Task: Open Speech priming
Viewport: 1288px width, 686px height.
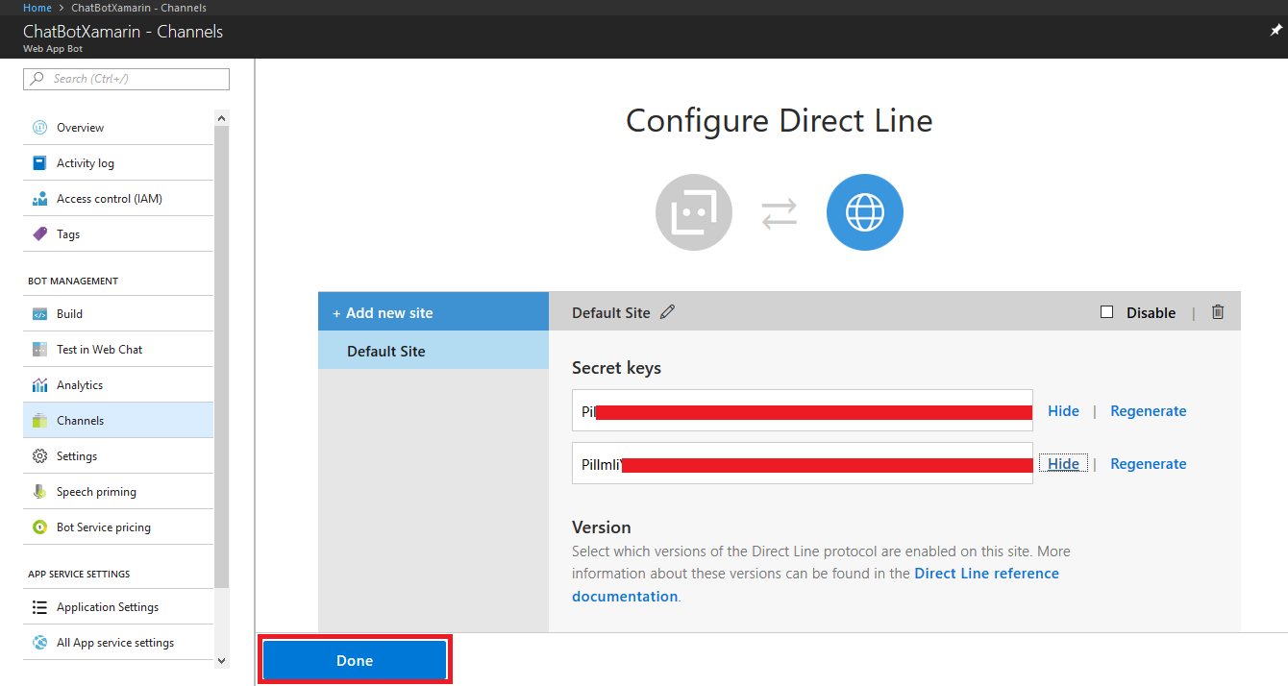Action: coord(118,492)
